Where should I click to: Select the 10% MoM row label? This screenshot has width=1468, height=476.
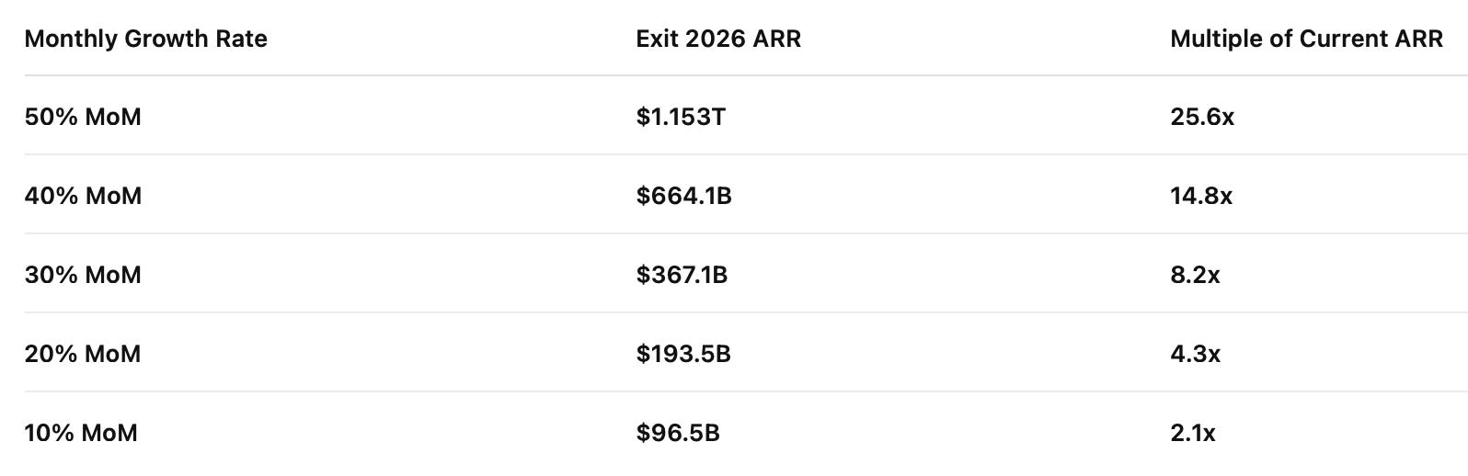pos(81,433)
